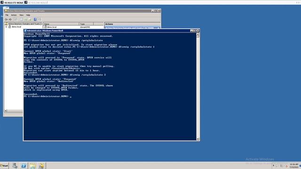Click the network tray icon
Screen dimensions: 301x169
pos(282,166)
